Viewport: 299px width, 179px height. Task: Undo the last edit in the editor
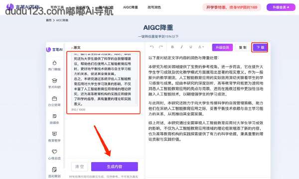152,47
